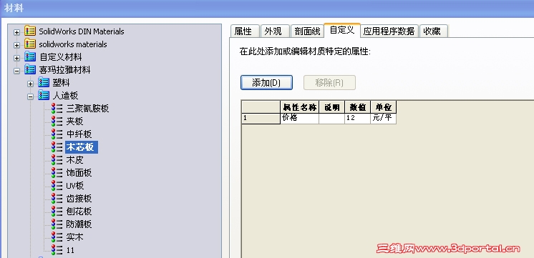Click the 说明 column header

[x=331, y=107]
